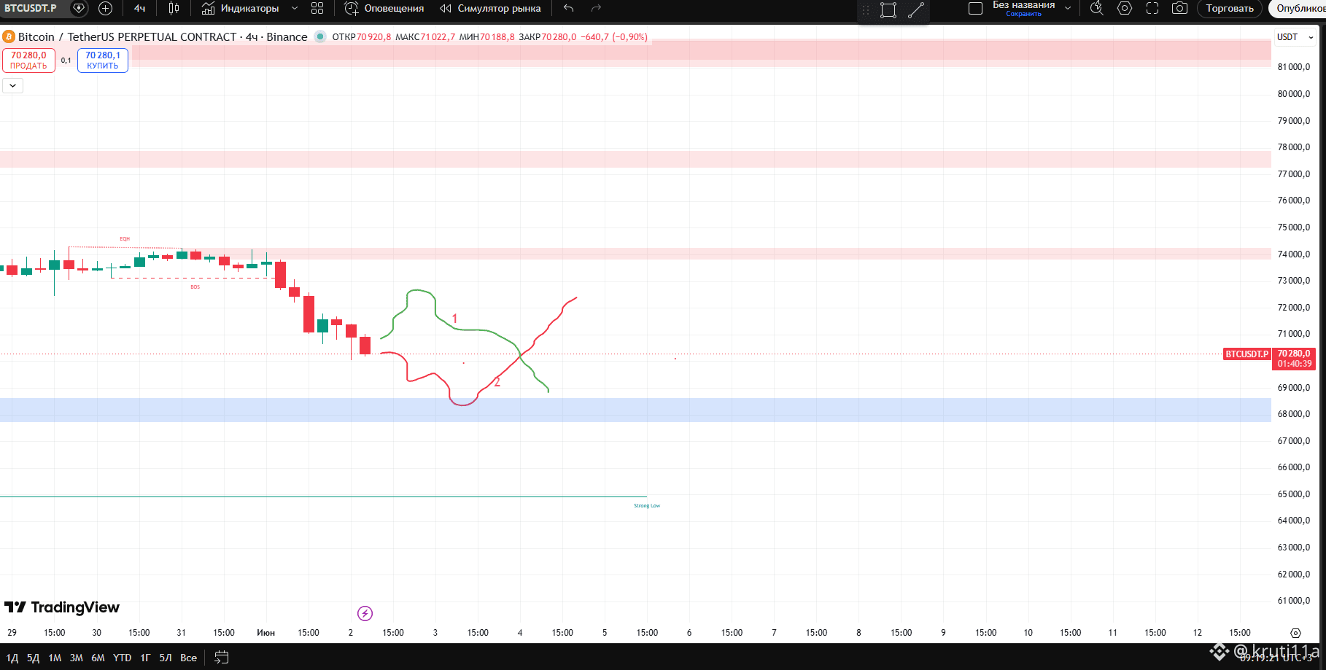Open time axis settings gear icon
Screen dimensions: 1326x670
[x=1295, y=633]
